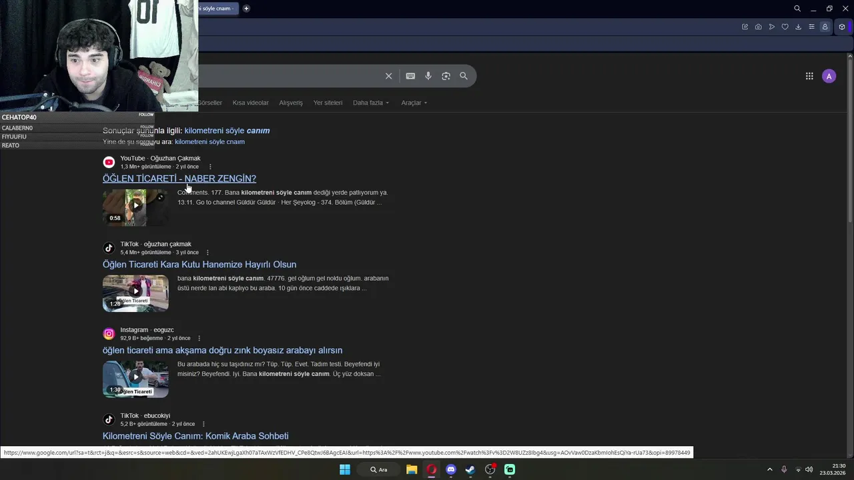
Task: Take a snapshot with the camera icon
Action: [758, 27]
